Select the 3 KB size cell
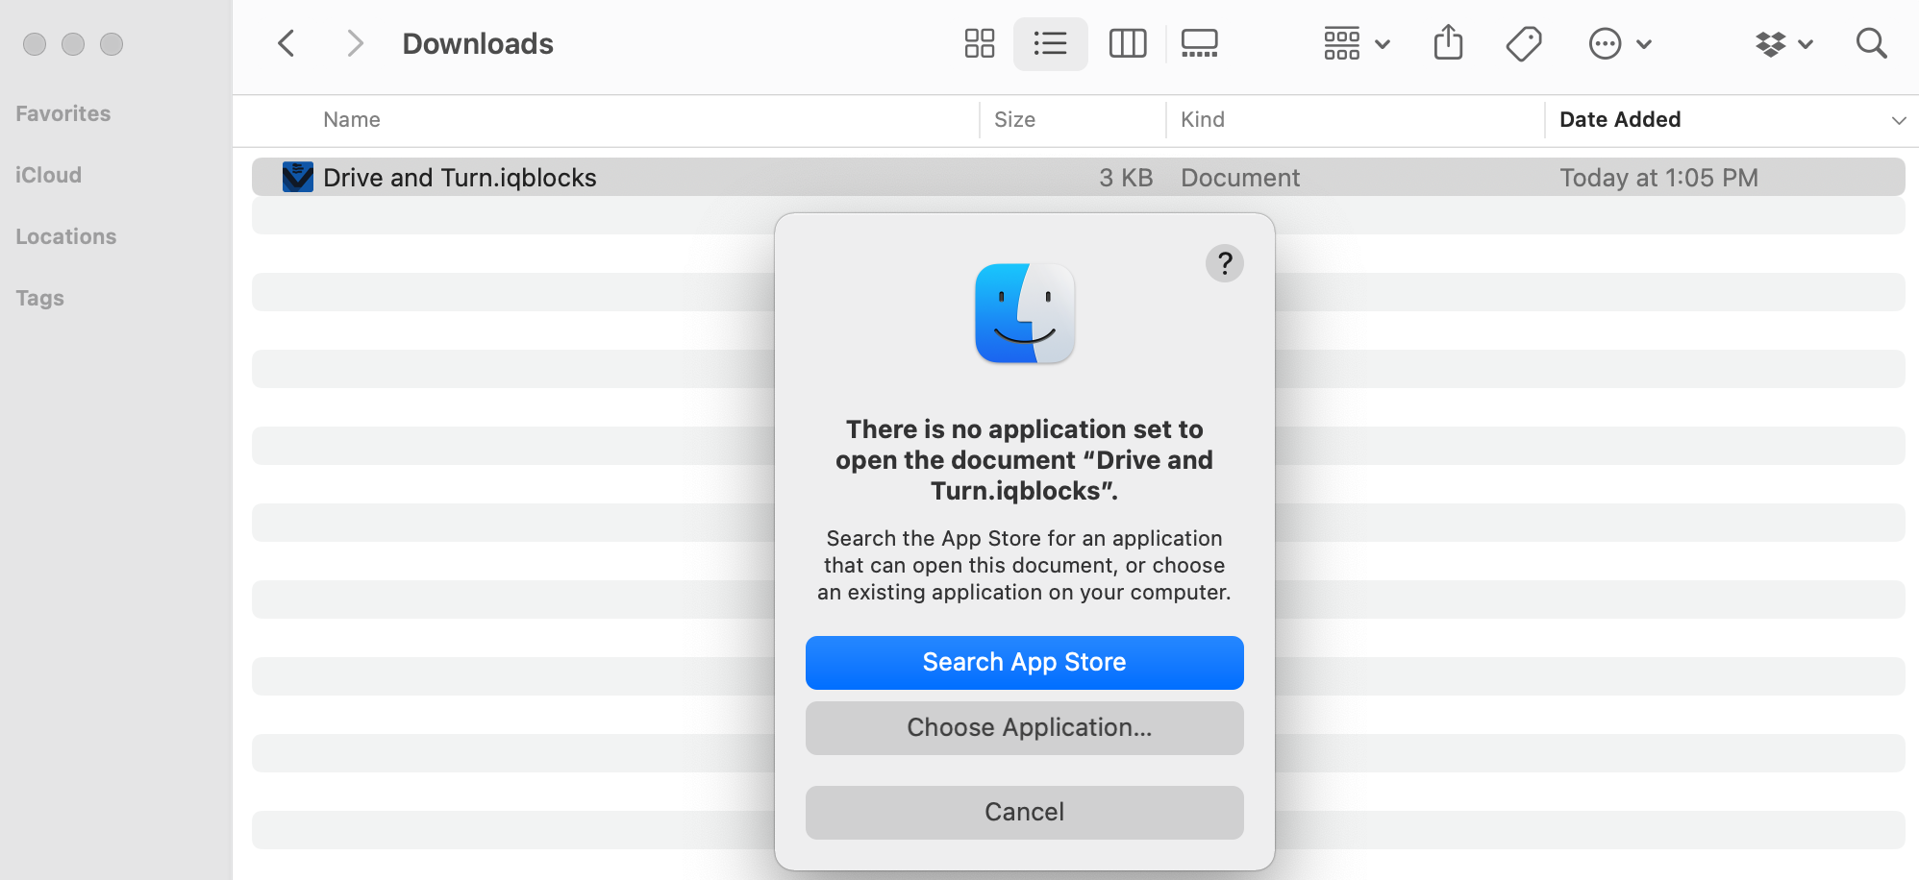This screenshot has height=880, width=1919. point(1126,178)
